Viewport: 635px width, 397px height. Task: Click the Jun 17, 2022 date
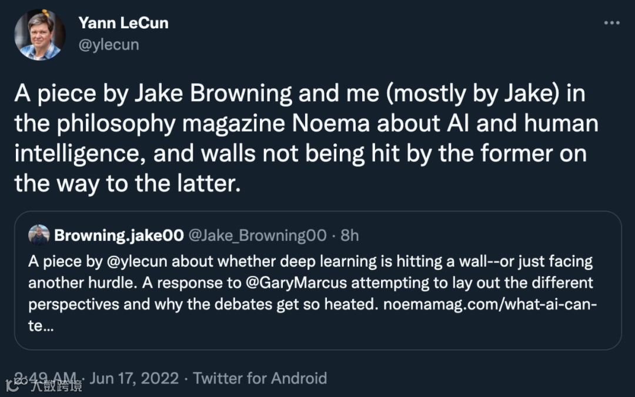134,378
